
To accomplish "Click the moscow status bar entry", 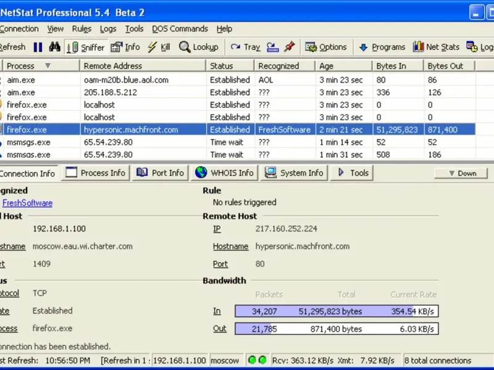I will coord(225,360).
